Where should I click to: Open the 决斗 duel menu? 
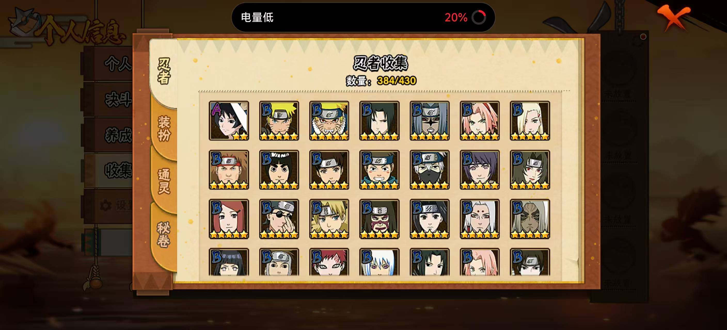113,99
